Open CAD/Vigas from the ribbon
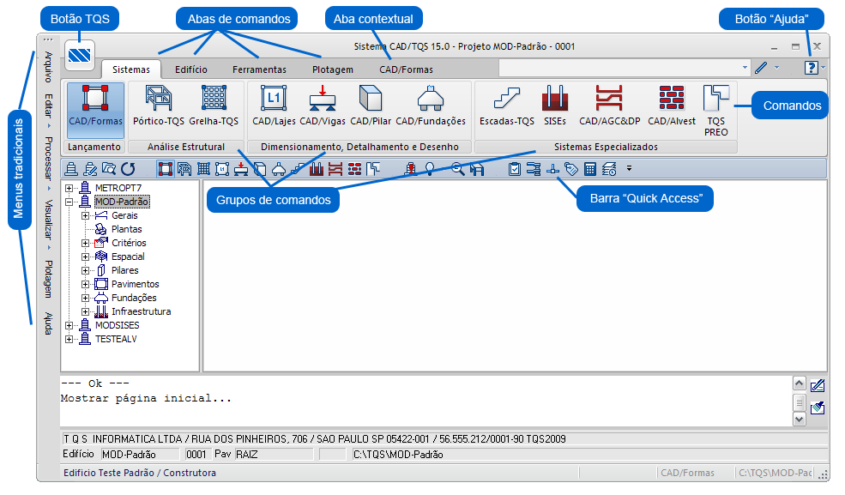The height and width of the screenshot is (495, 845). [x=323, y=106]
